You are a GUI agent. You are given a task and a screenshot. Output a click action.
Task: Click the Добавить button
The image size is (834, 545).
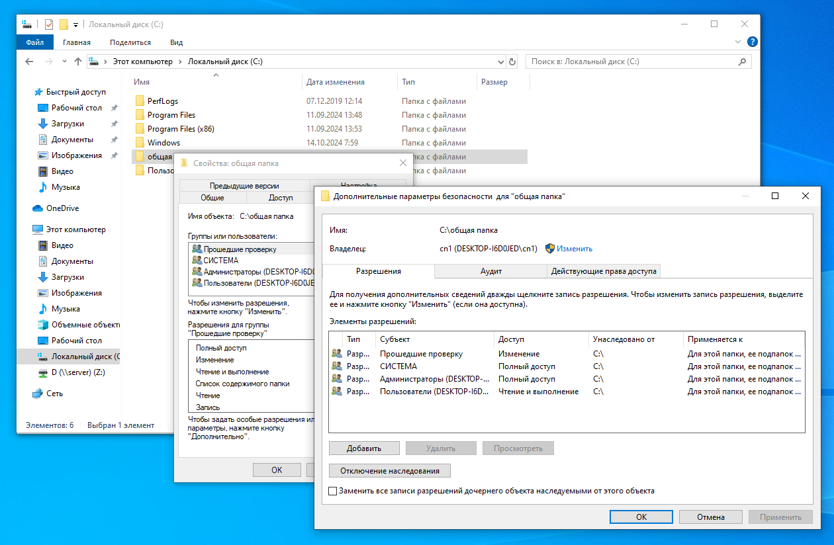[x=364, y=448]
